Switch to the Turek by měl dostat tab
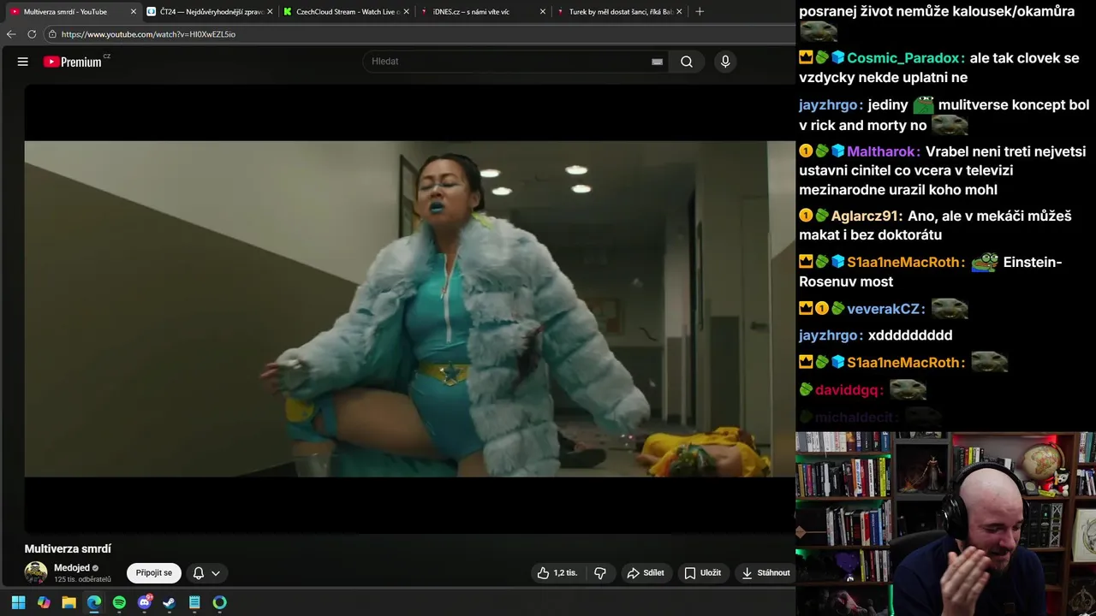Viewport: 1096px width, 616px height. [x=620, y=12]
